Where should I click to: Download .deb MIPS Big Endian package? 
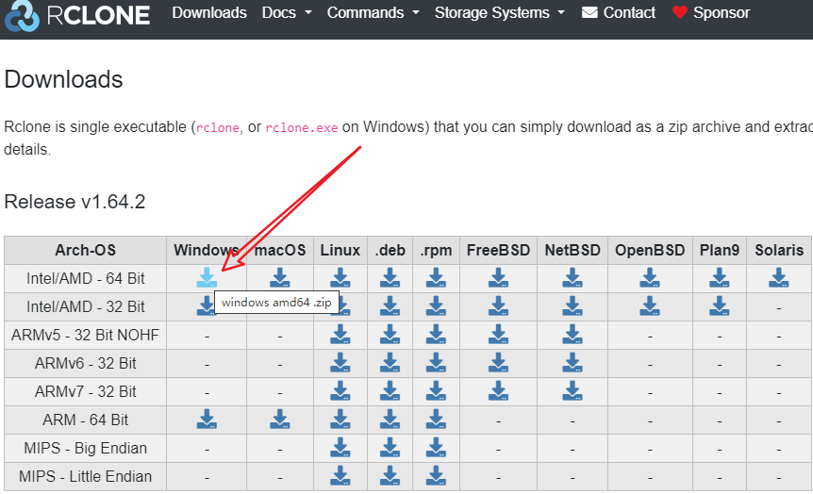pos(390,448)
